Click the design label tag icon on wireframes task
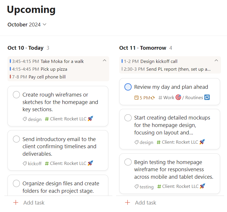The image size is (227, 212). click(25, 119)
